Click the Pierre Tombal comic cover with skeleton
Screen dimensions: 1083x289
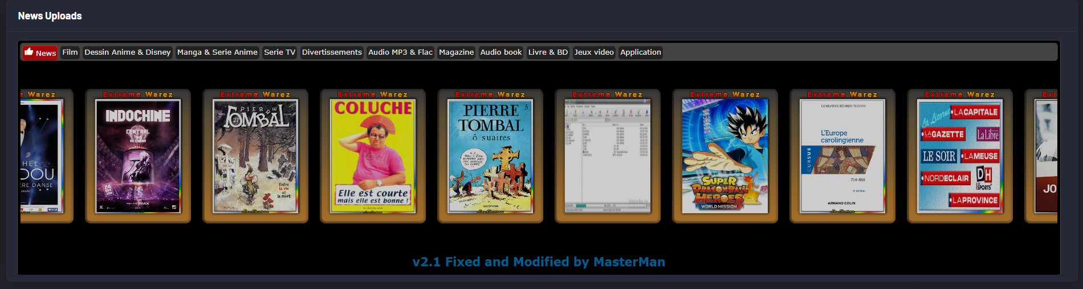255,156
